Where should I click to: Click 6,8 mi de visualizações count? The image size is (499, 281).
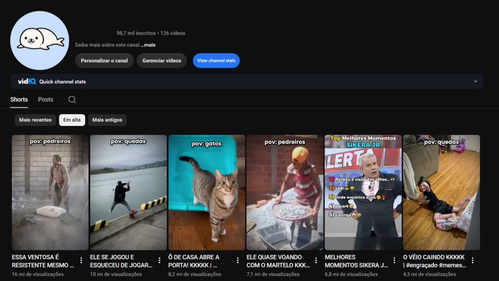click(x=351, y=274)
